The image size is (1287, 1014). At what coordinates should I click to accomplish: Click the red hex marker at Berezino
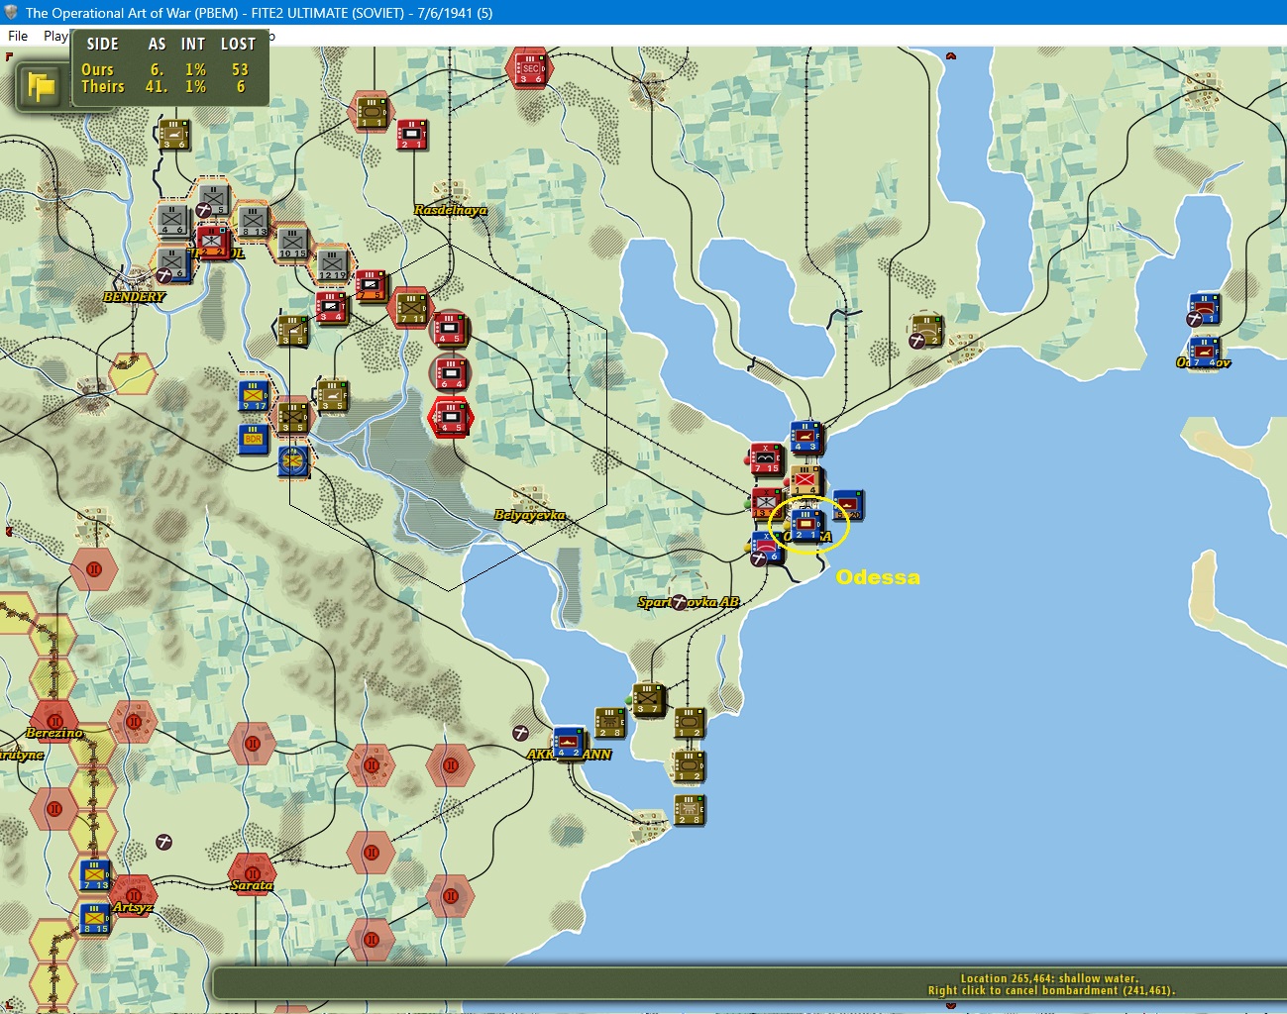tap(54, 722)
